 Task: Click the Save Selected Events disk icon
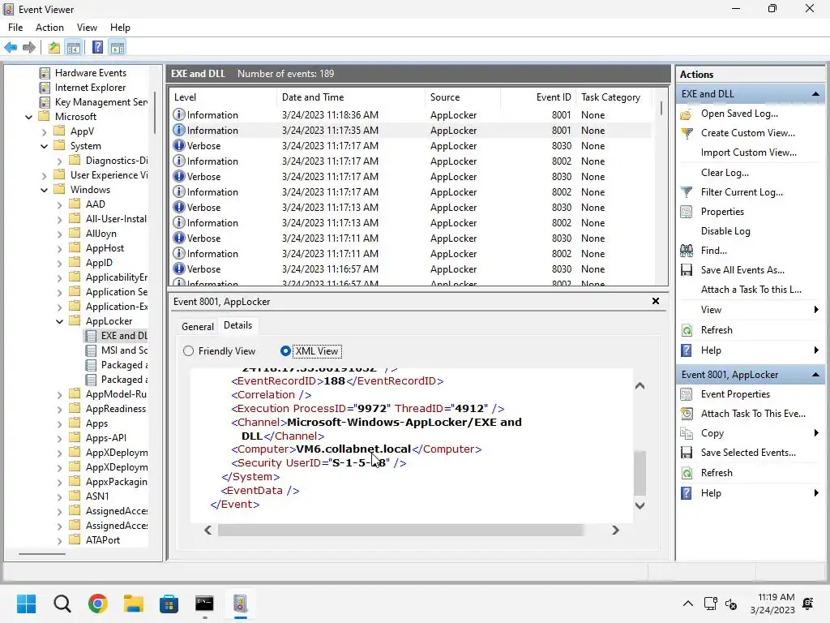(686, 453)
